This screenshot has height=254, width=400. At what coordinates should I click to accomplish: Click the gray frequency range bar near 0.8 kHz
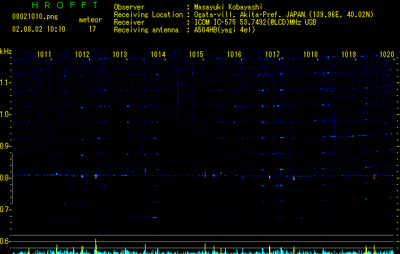point(12,178)
